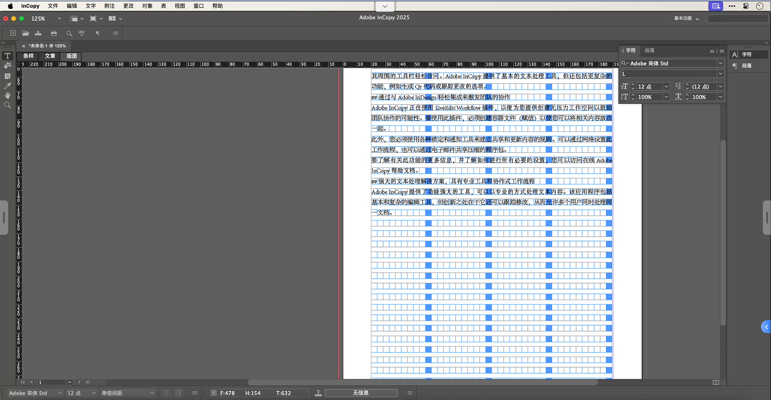The height and width of the screenshot is (400, 771).
Task: Choose the Hand tool
Action: point(7,95)
